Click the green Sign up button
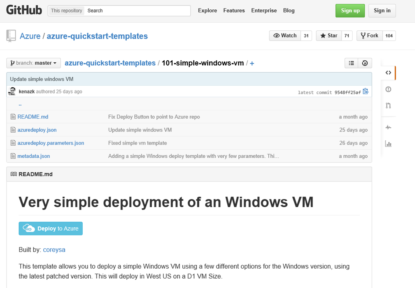Image resolution: width=415 pixels, height=288 pixels. pyautogui.click(x=350, y=11)
